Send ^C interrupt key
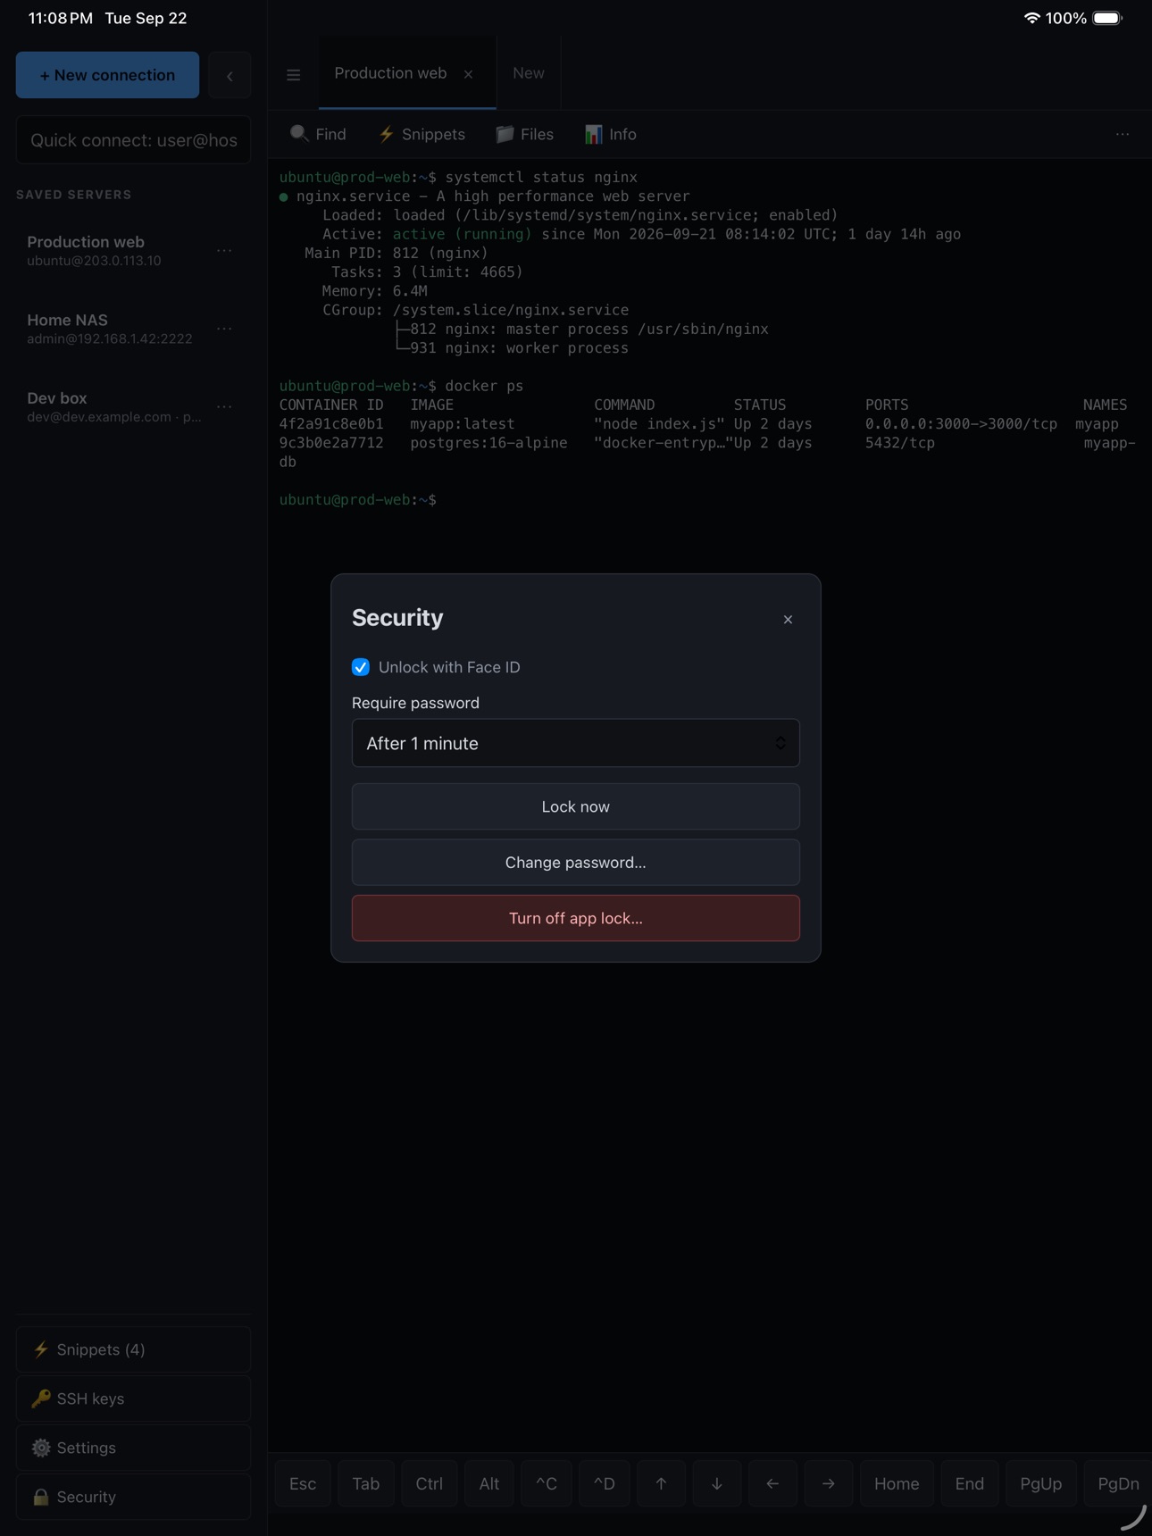 point(547,1483)
